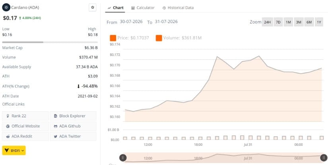This screenshot has height=165, width=328.
Task: Click the Official Website globe icon
Action: click(x=8, y=126)
